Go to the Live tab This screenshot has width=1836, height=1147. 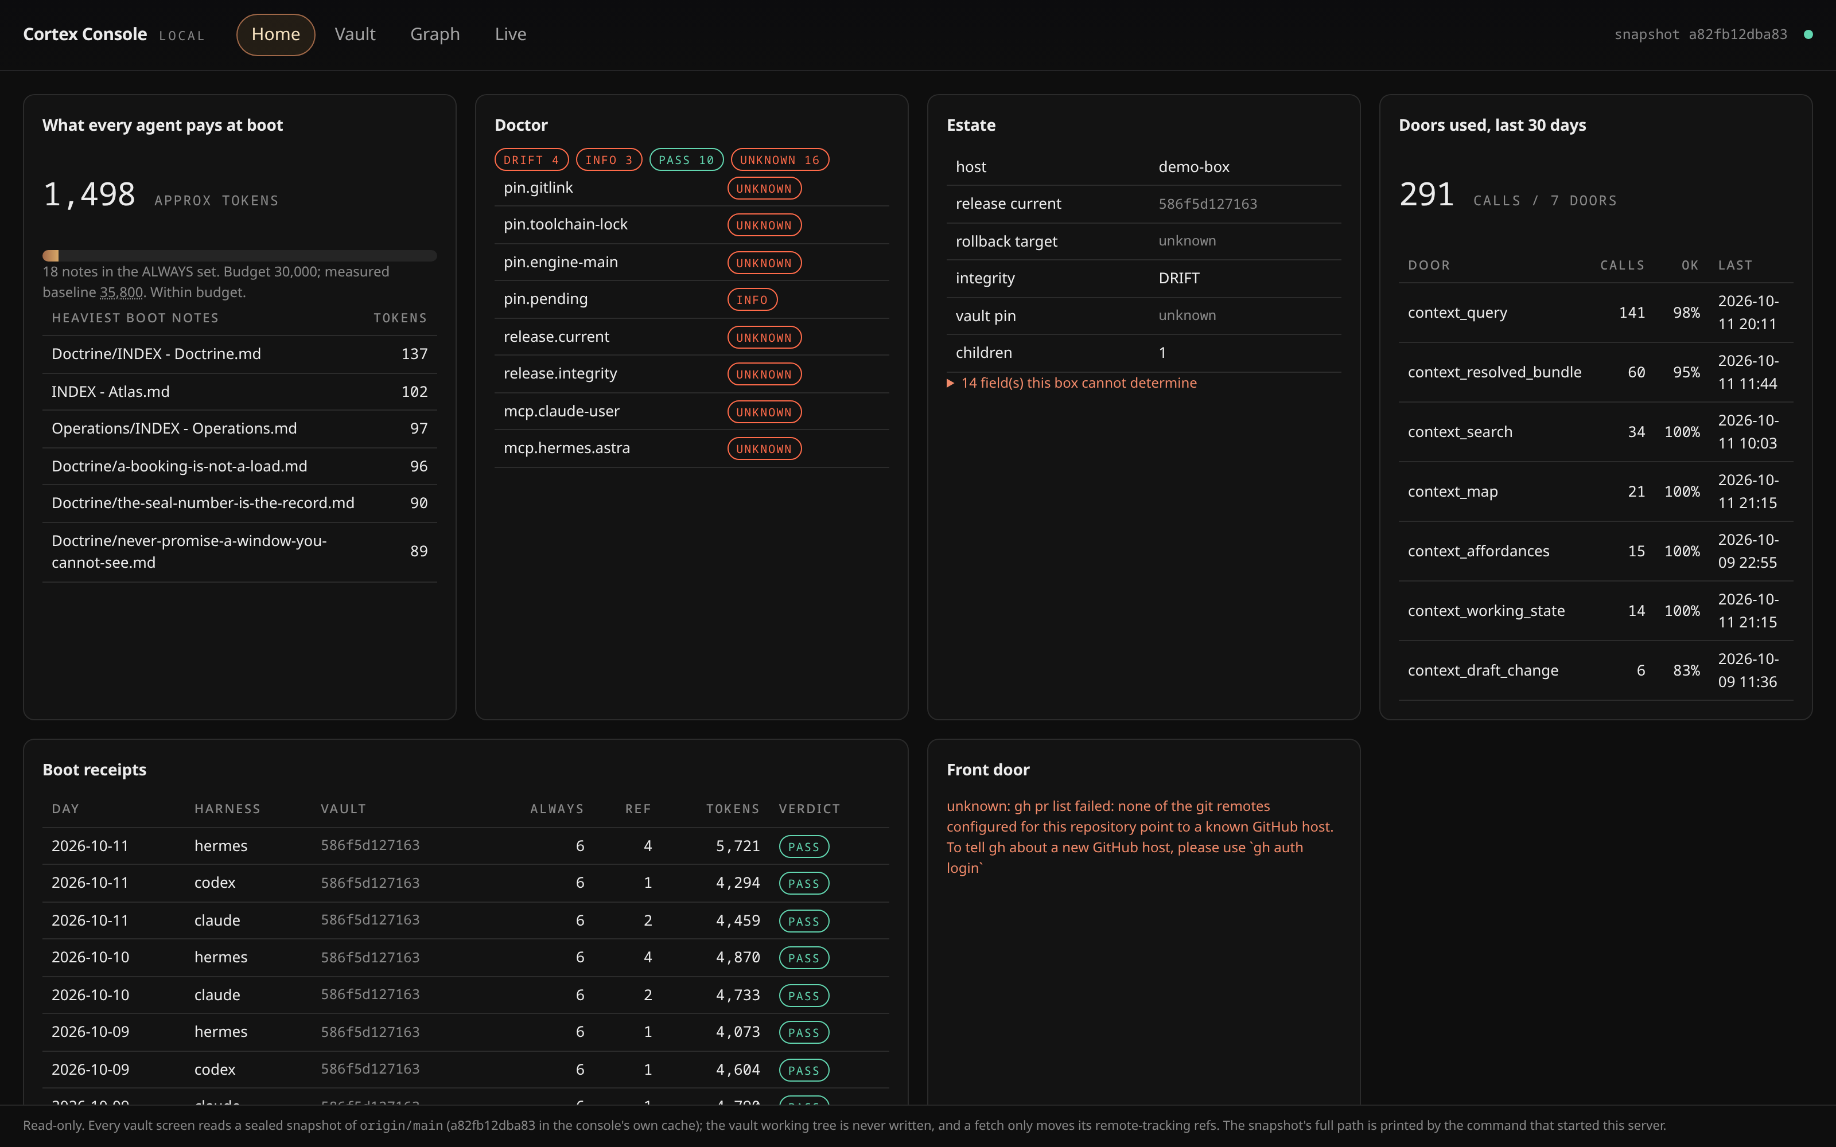[511, 34]
